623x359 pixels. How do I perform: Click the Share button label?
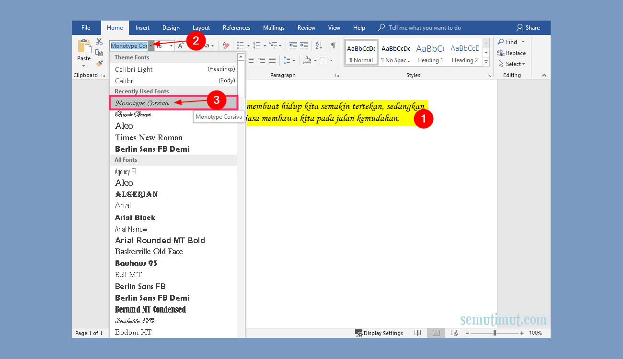click(532, 28)
